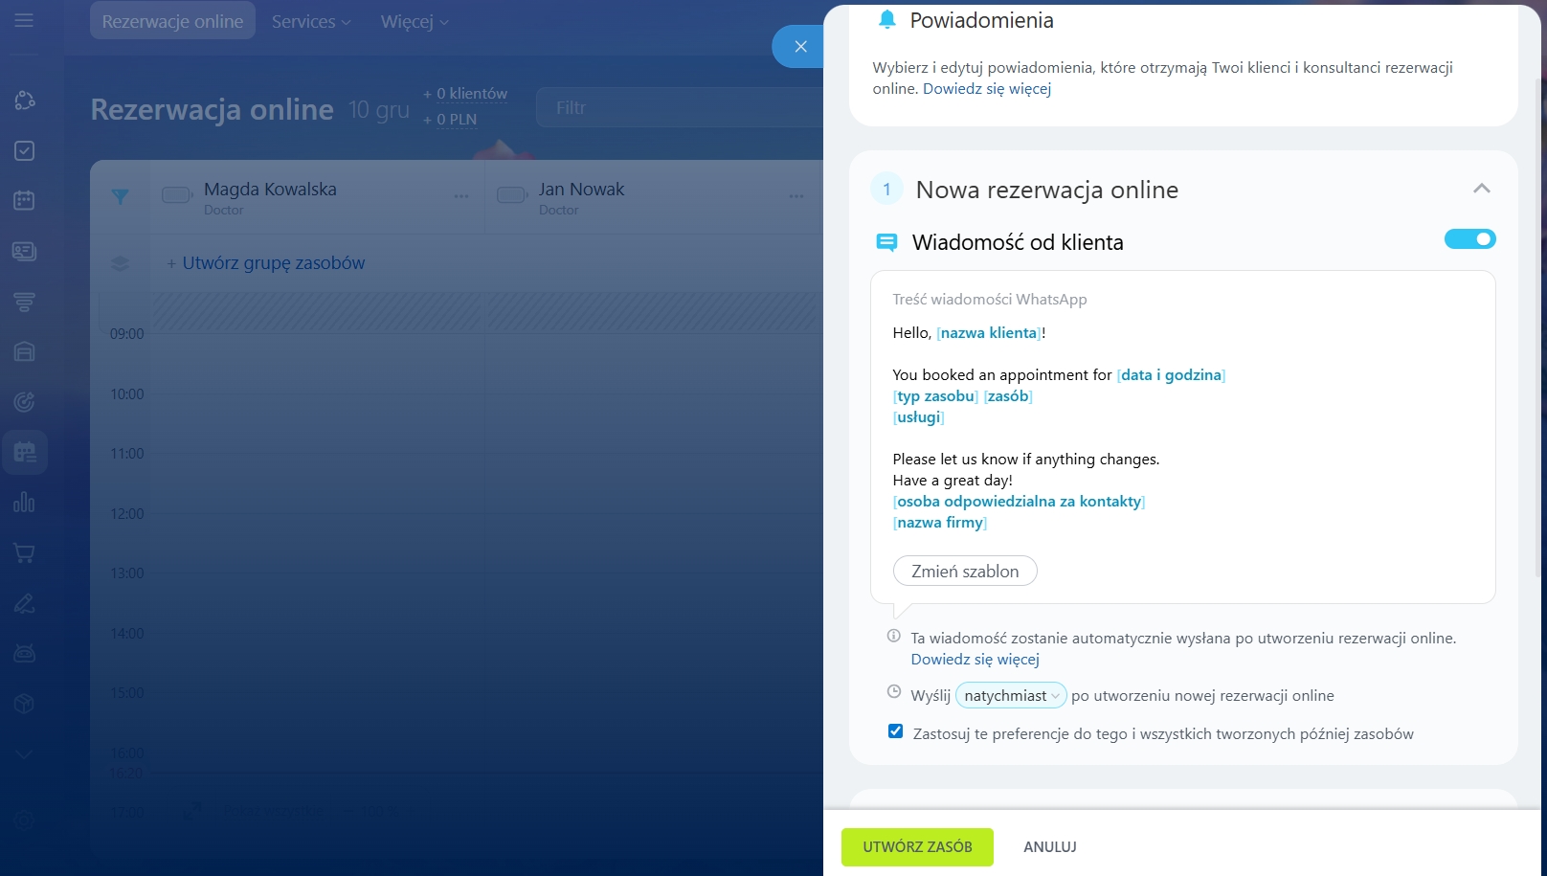Open the bar chart analytics sidebar icon

(x=25, y=503)
